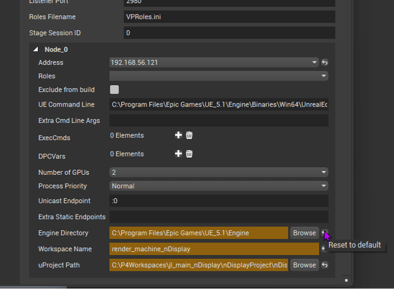Browse for the uProject Path
The image size is (394, 289).
(x=304, y=265)
